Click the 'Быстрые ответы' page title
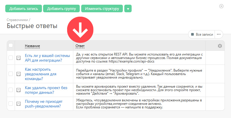The image size is (231, 118). (32, 26)
